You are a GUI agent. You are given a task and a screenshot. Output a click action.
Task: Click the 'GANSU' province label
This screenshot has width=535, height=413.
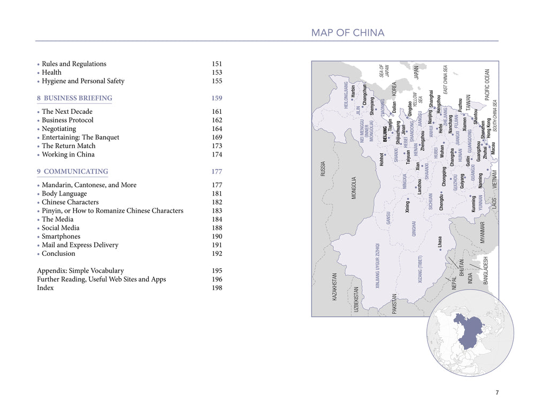click(388, 218)
